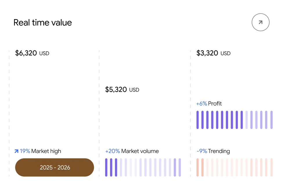Click the $3,320 USD value
This screenshot has width=283, height=195.
pyautogui.click(x=213, y=53)
